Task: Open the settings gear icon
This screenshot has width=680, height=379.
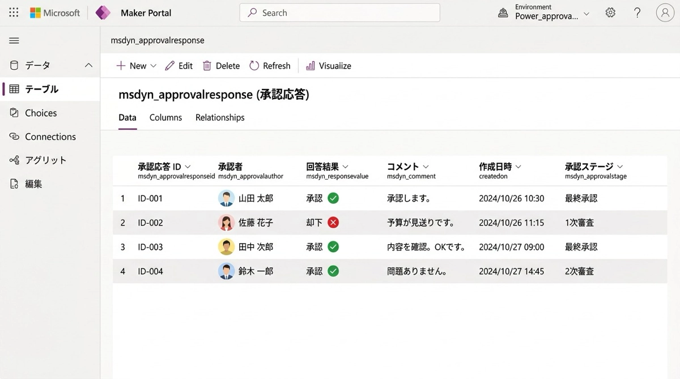Action: point(610,12)
